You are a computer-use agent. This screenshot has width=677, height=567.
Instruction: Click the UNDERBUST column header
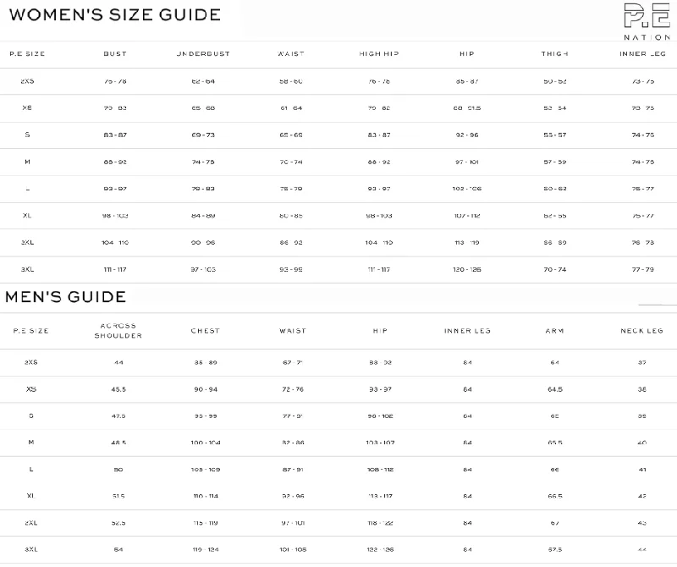coord(203,54)
